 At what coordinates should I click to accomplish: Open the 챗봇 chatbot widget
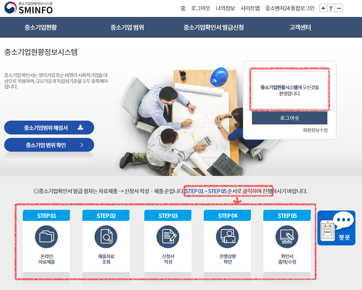[336, 228]
